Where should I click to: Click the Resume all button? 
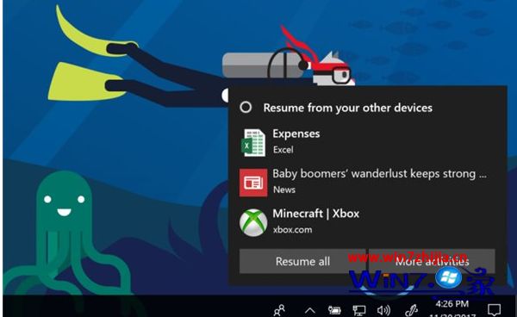tap(302, 261)
